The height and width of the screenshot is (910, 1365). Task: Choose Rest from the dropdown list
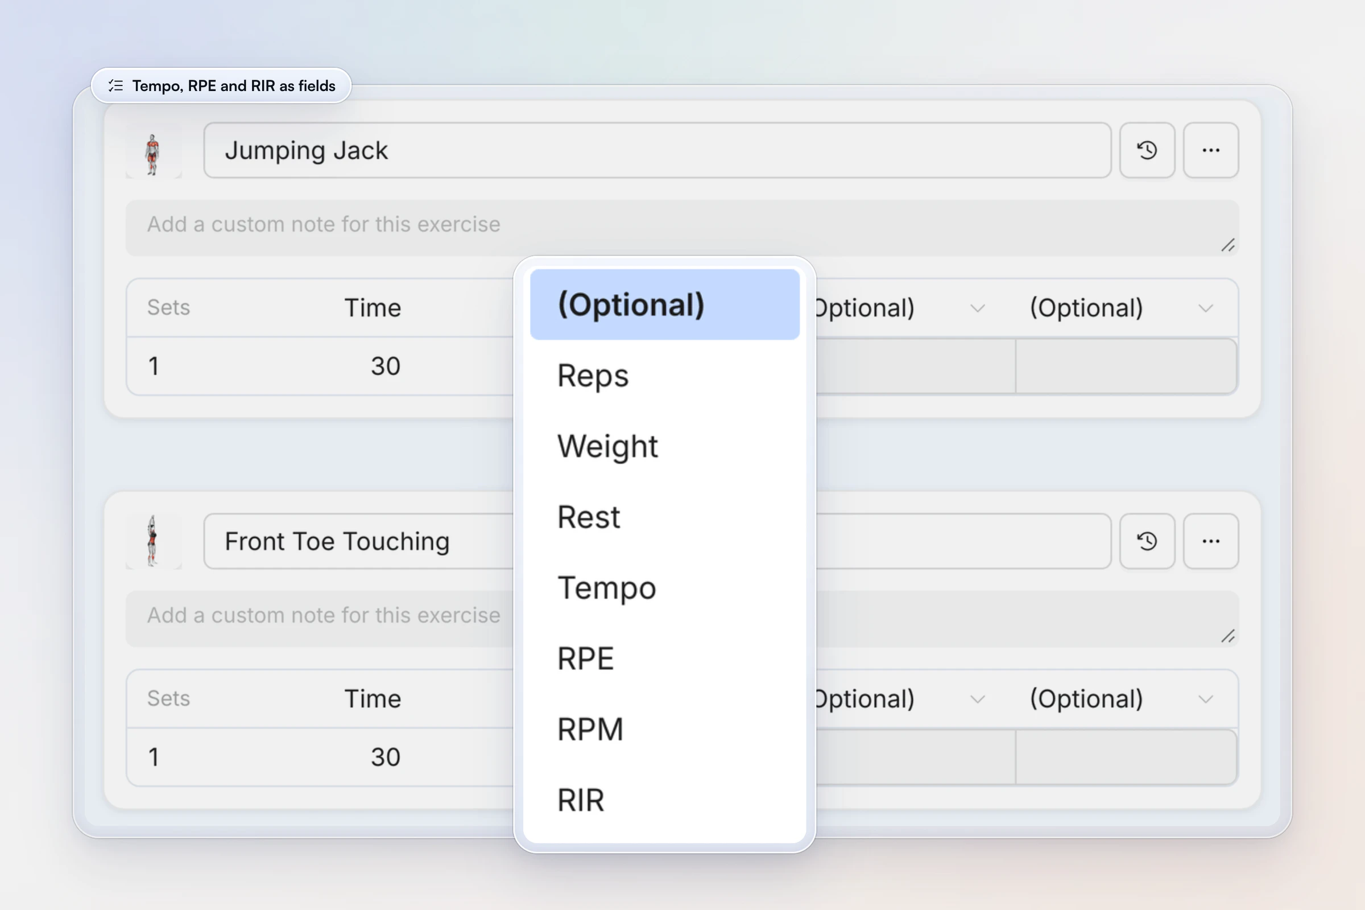point(664,517)
